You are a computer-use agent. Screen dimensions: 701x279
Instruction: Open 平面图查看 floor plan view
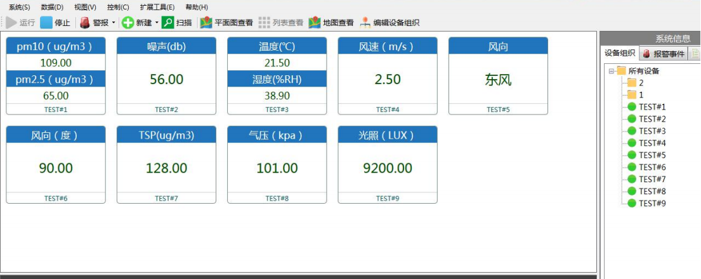point(226,22)
